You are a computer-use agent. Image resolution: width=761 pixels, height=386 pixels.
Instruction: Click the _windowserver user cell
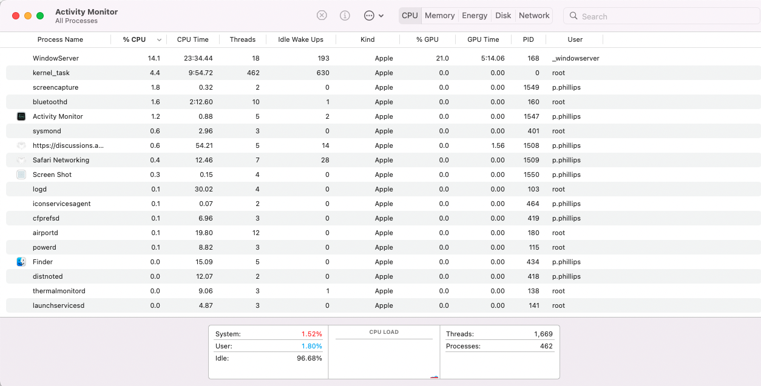pyautogui.click(x=576, y=58)
